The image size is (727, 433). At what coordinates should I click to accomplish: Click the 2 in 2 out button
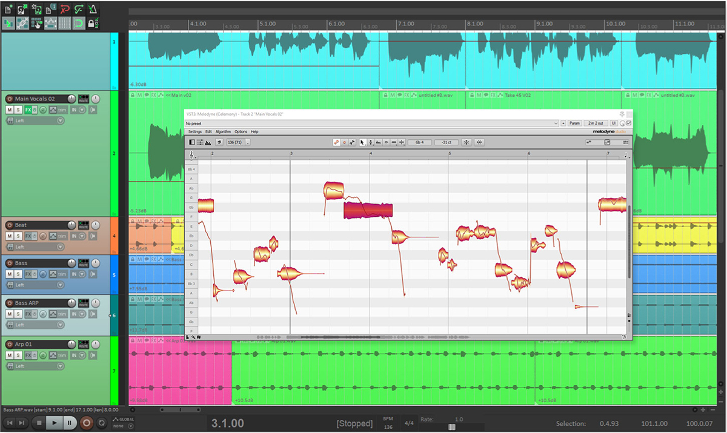pyautogui.click(x=596, y=123)
